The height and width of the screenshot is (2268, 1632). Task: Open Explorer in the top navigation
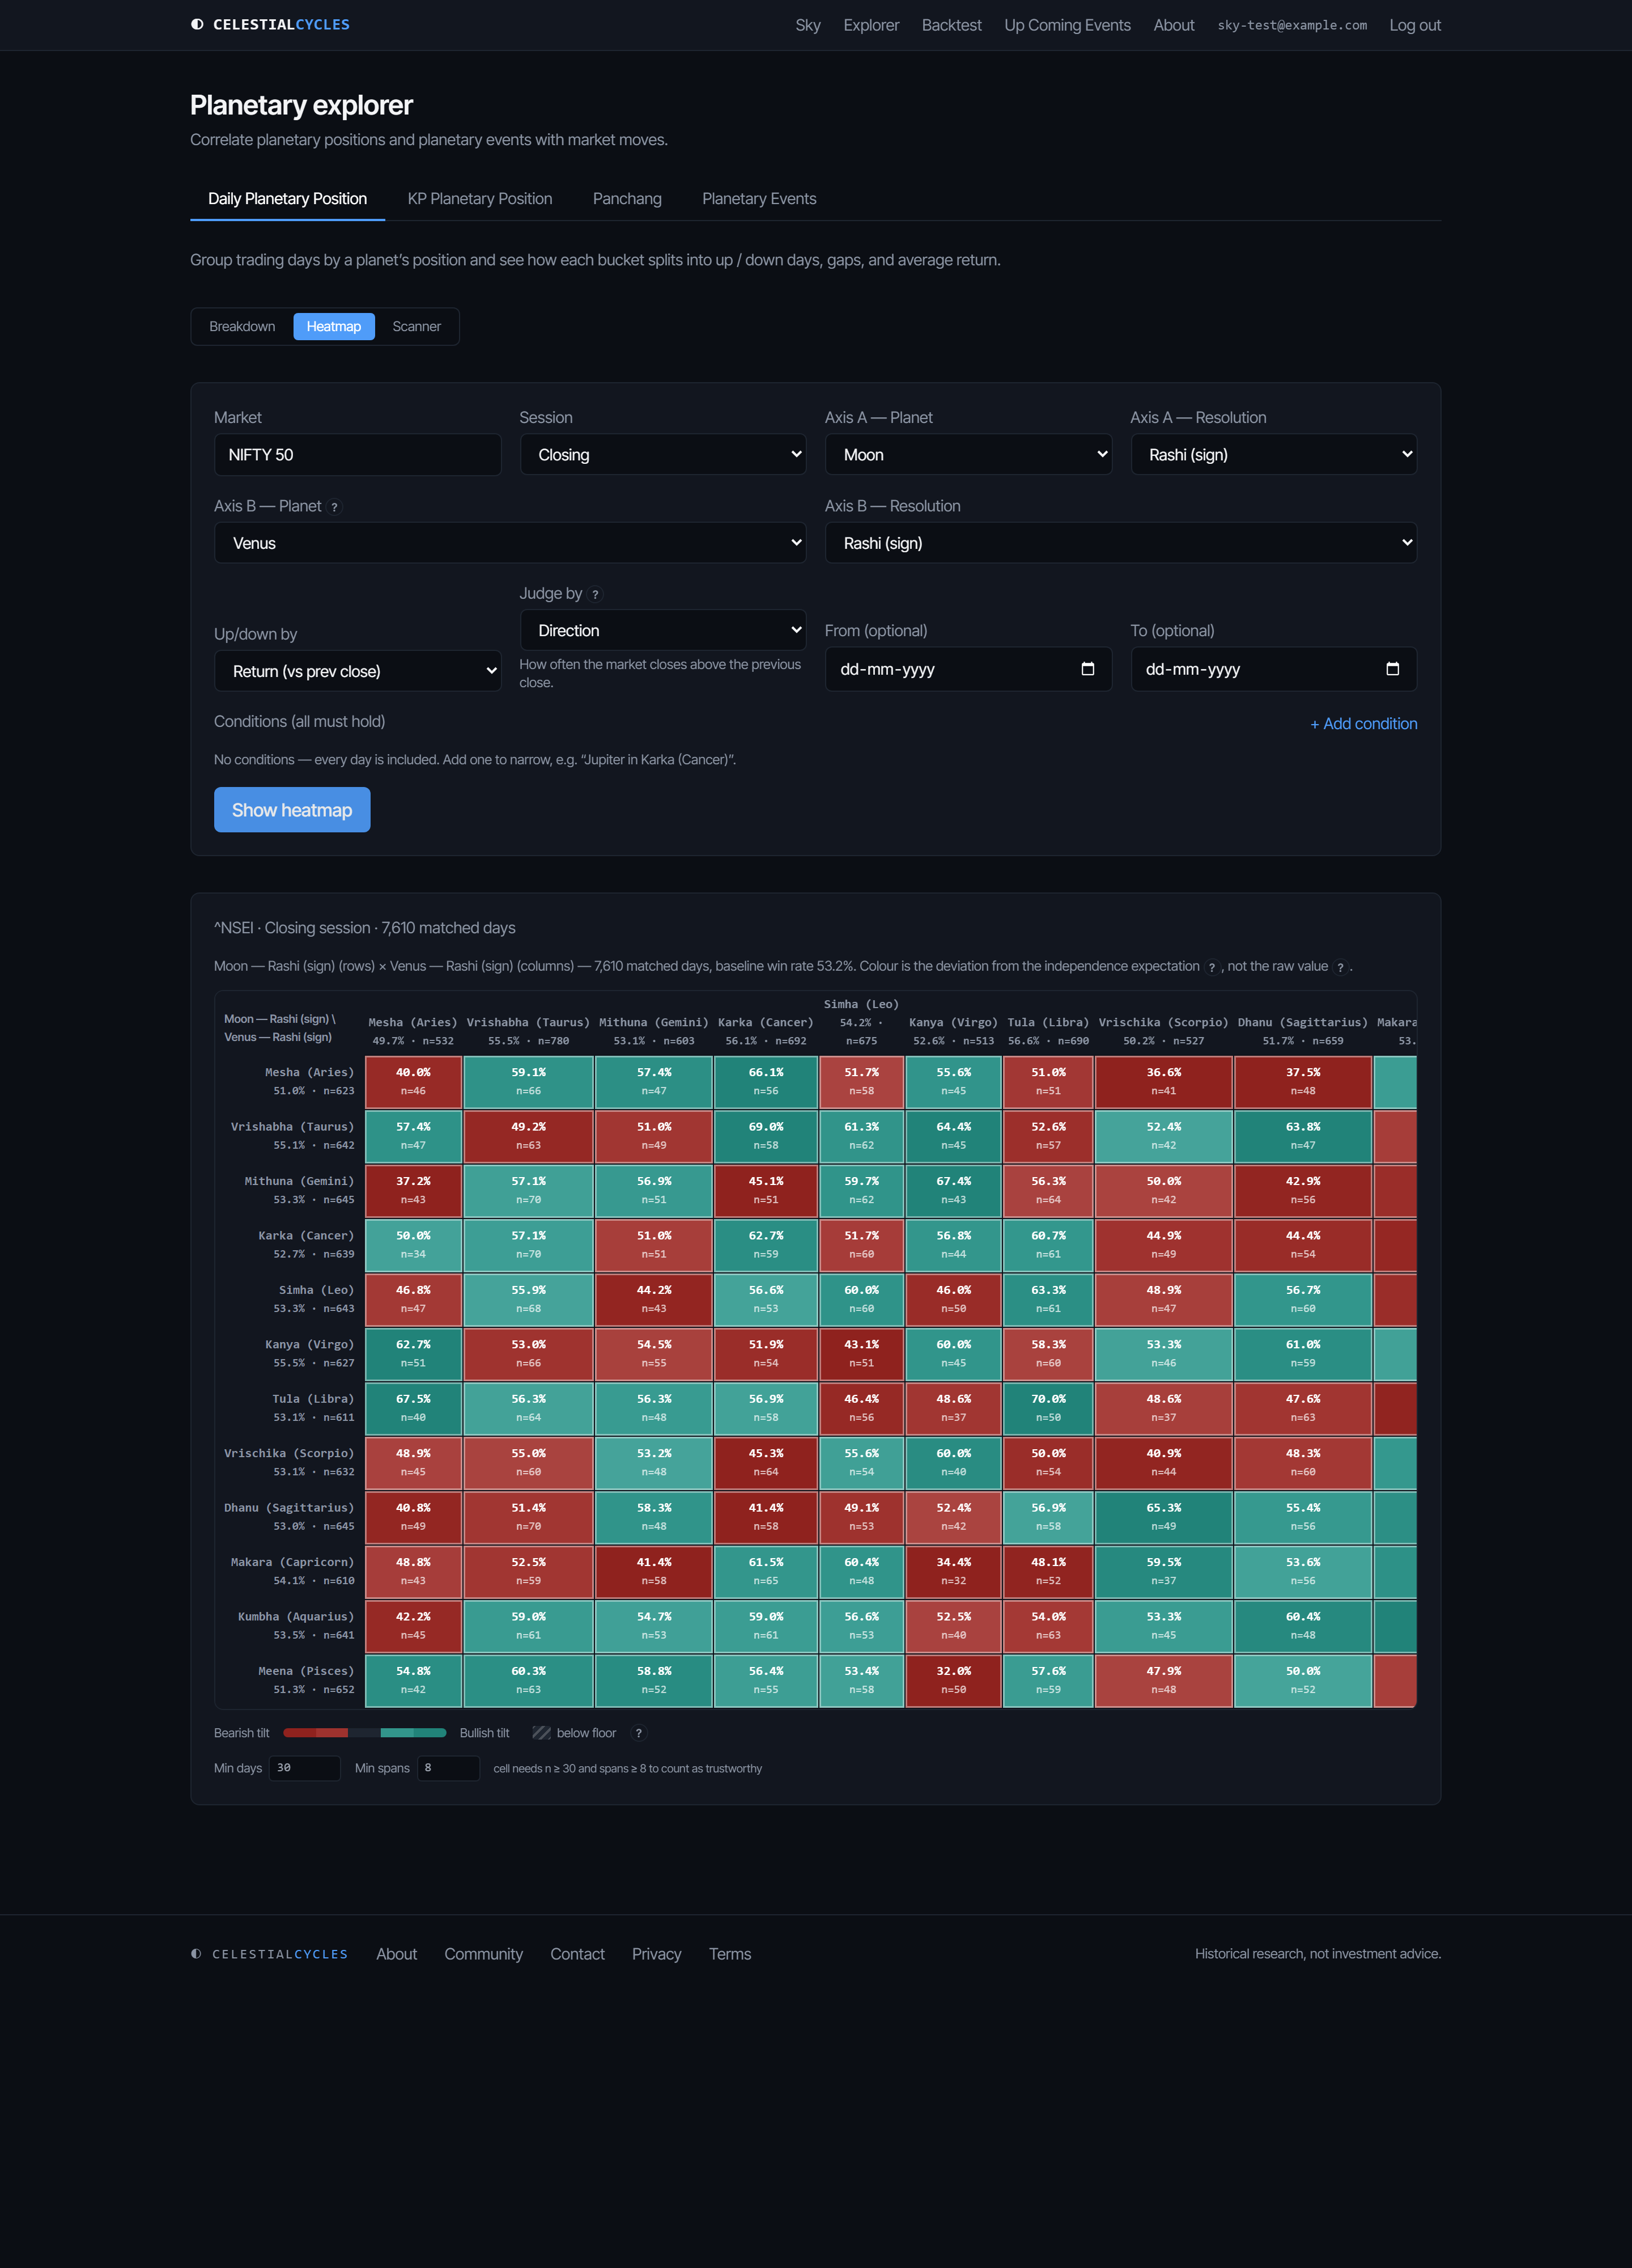tap(870, 25)
